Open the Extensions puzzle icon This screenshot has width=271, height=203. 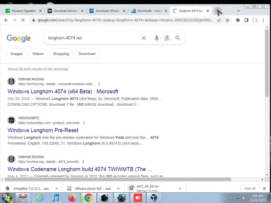point(238,20)
